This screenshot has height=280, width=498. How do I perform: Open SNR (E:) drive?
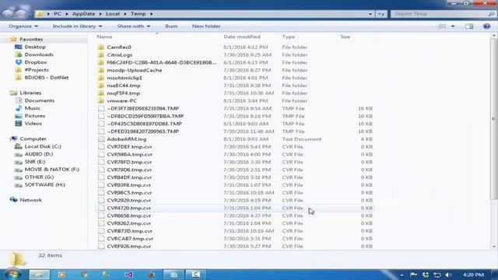[35, 162]
